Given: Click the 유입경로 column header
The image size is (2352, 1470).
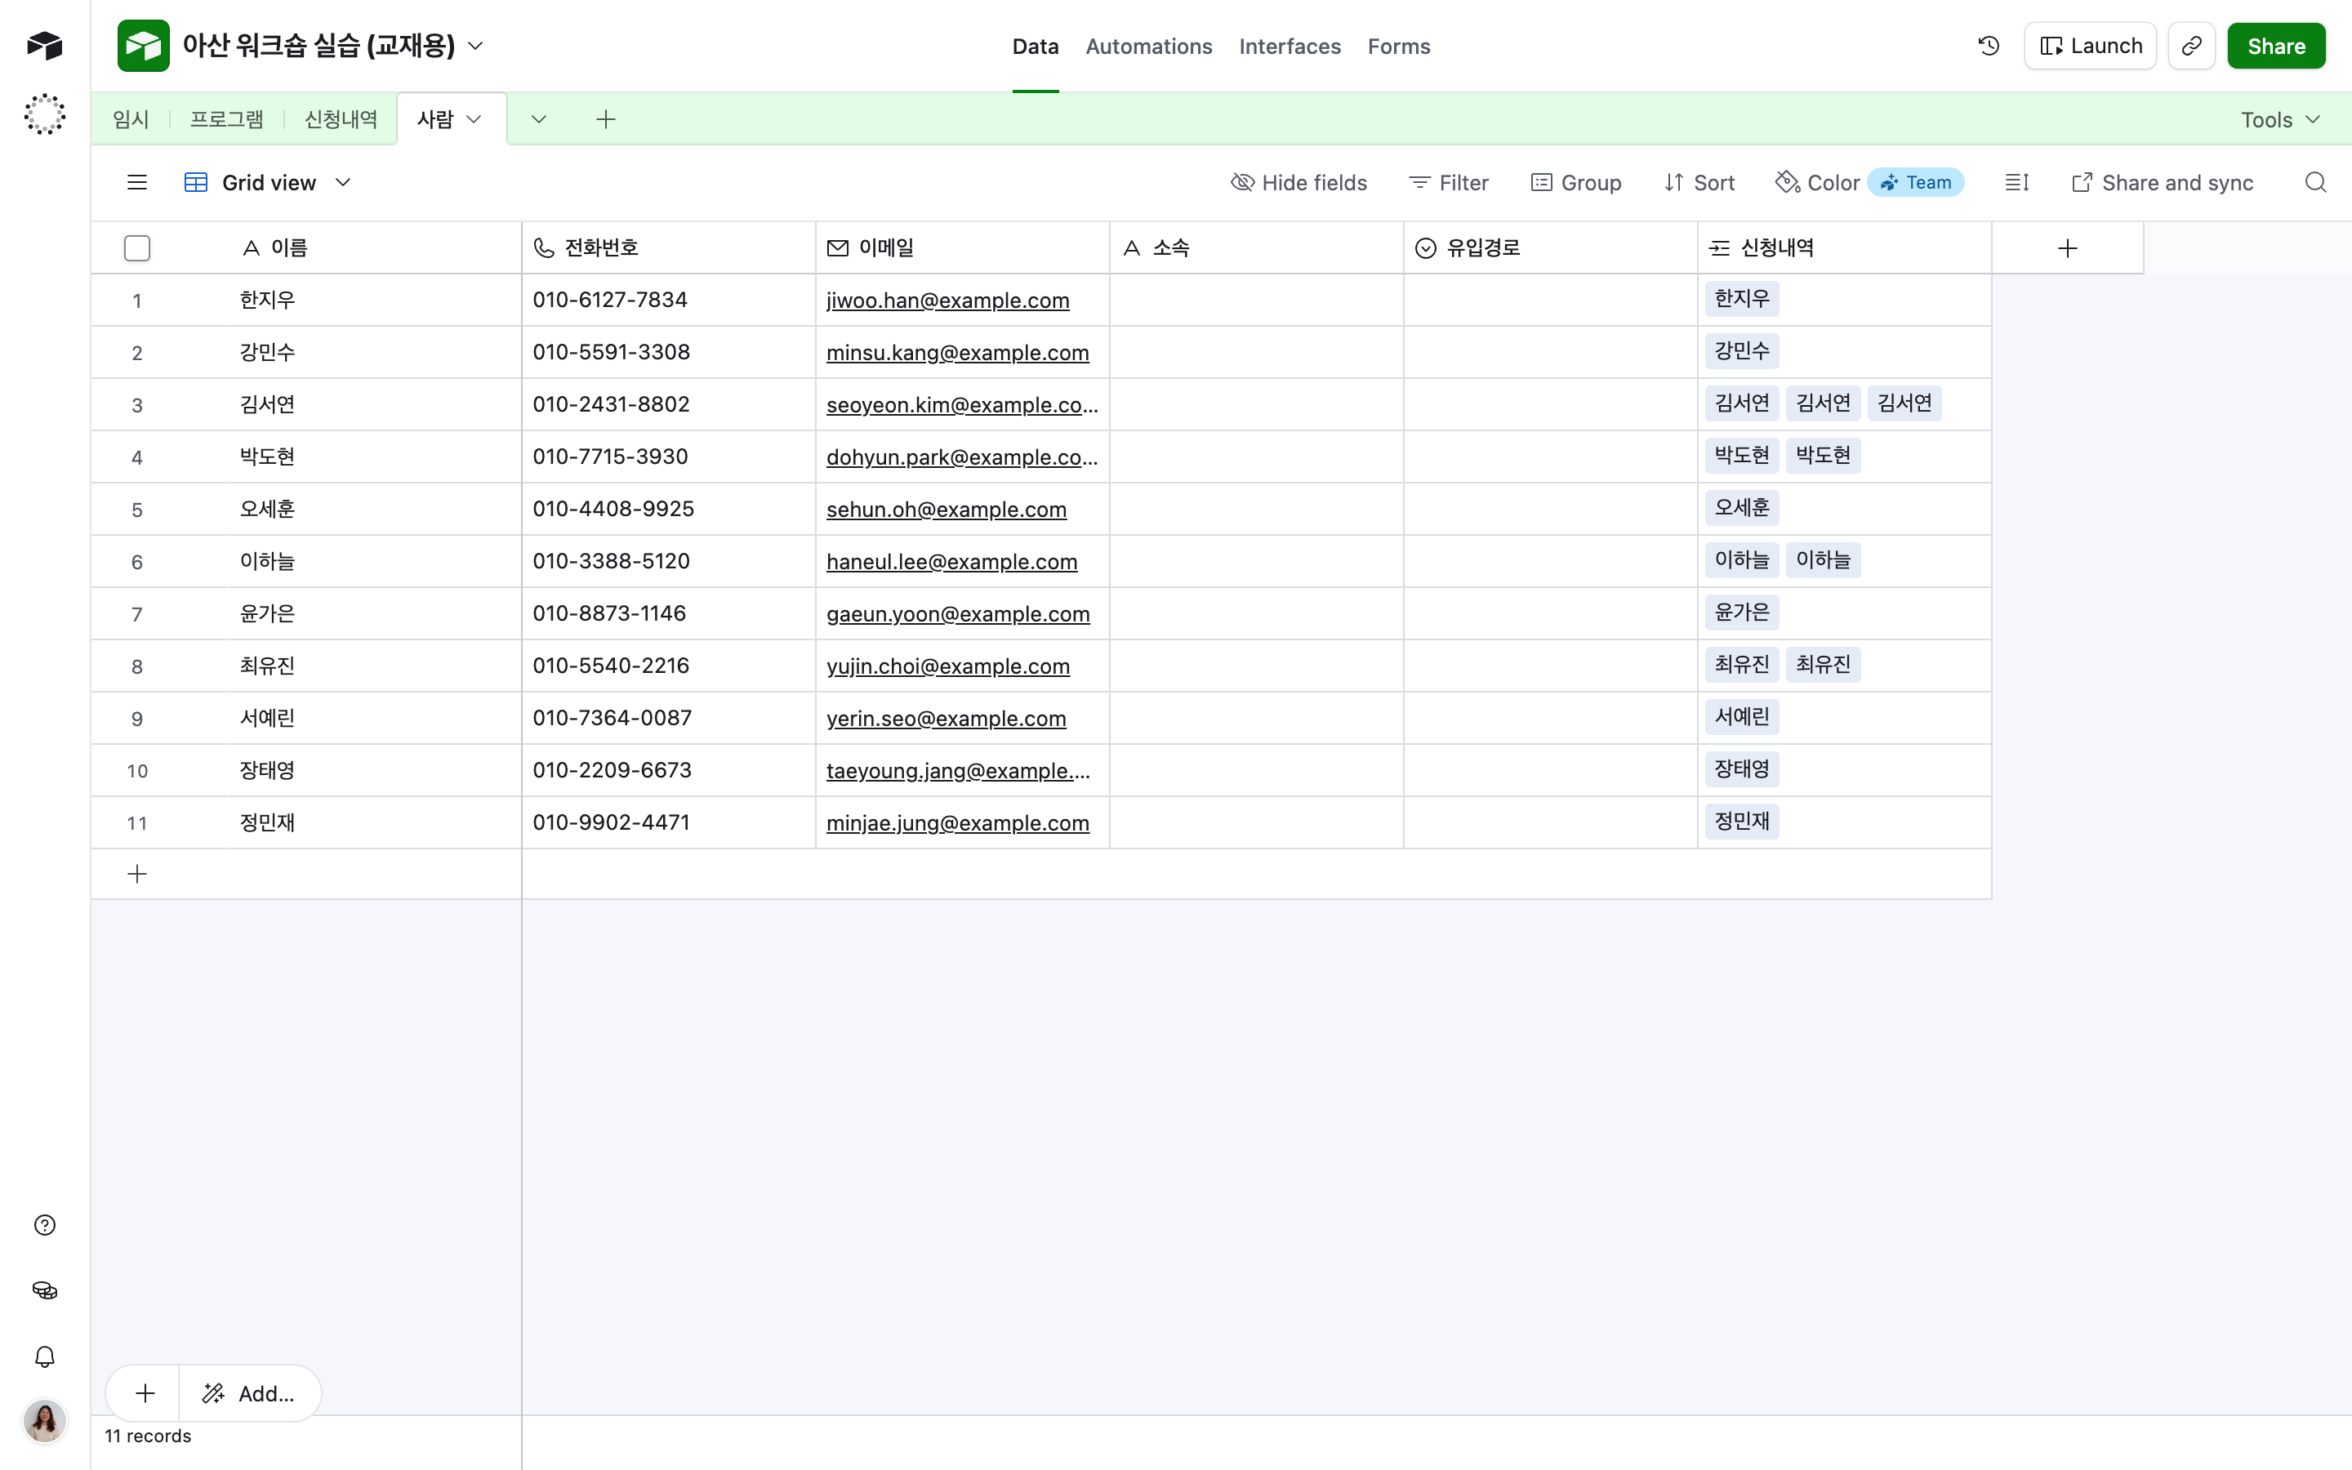Looking at the screenshot, I should point(1550,248).
